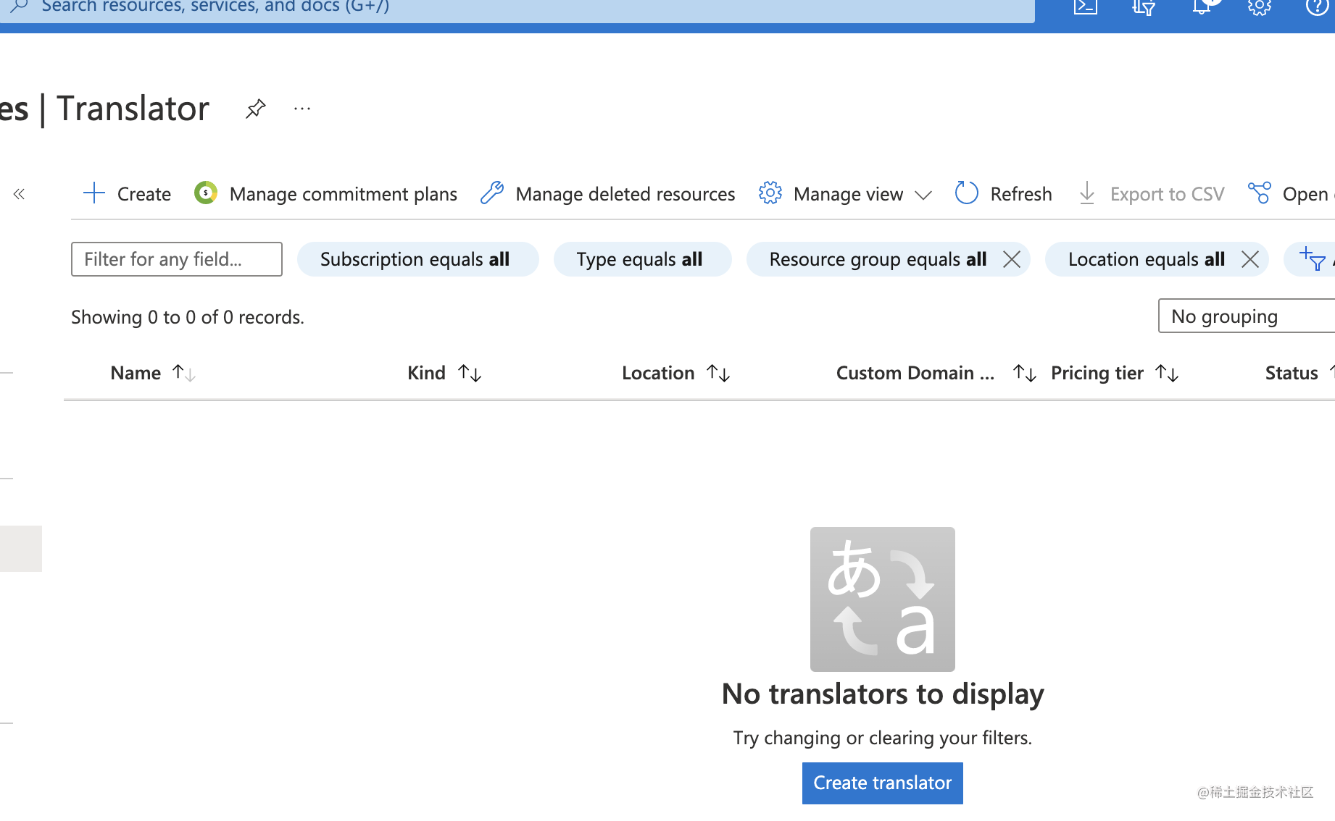Open the No grouping dropdown
Viewport: 1335px width, 821px height.
(x=1225, y=316)
